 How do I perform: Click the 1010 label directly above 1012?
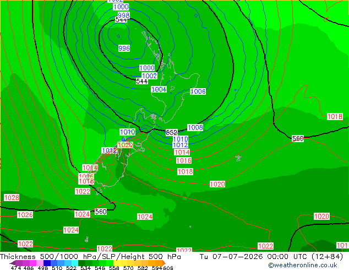[x=181, y=139]
